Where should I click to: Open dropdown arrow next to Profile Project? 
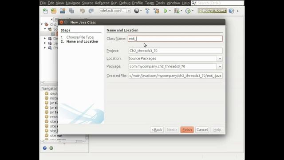point(193,11)
